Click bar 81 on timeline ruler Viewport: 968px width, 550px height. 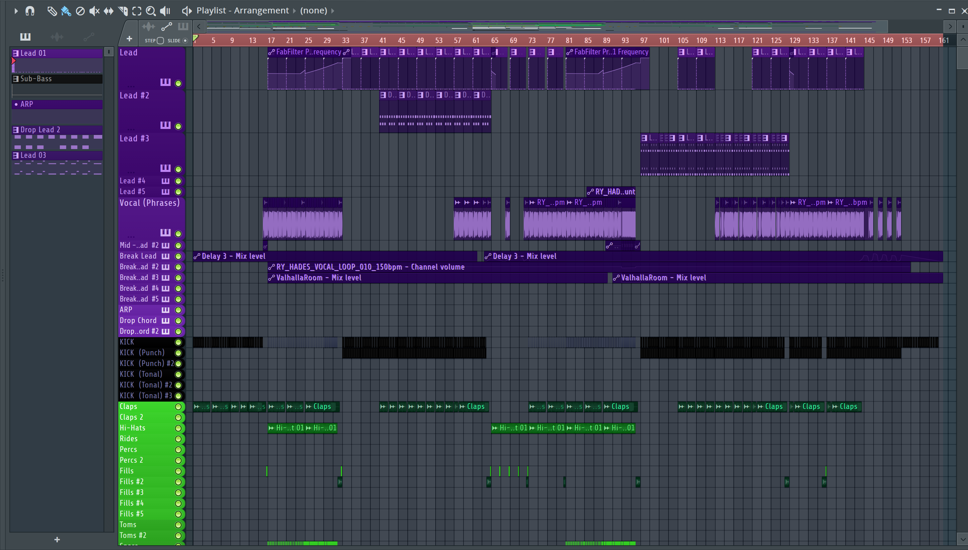[569, 40]
